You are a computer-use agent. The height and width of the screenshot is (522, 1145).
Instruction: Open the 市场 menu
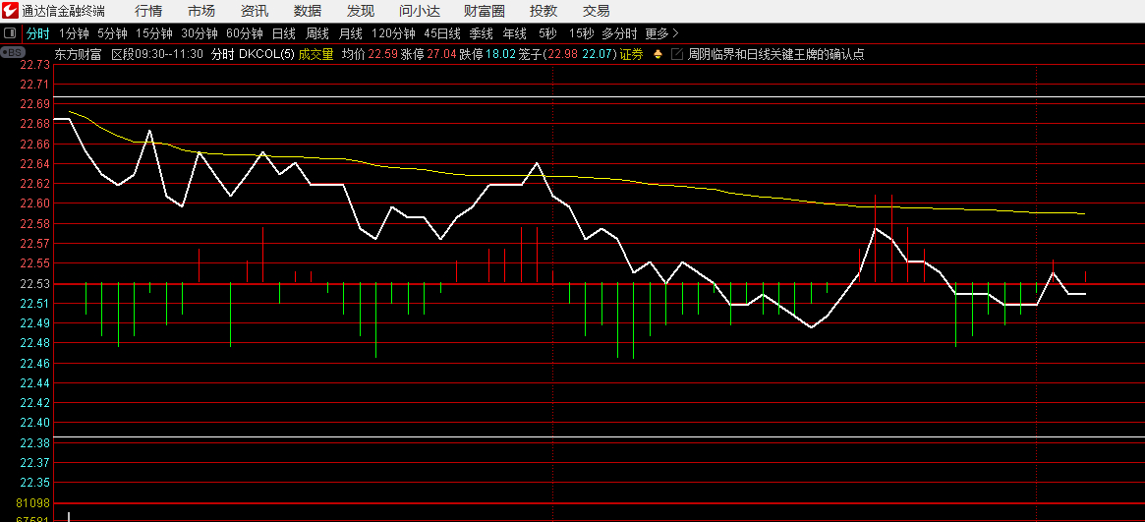pos(201,11)
